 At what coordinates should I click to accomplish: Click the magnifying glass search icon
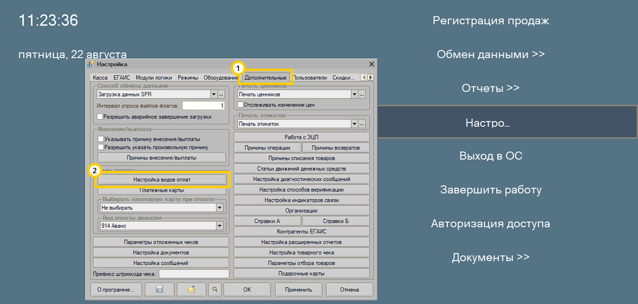(215, 290)
